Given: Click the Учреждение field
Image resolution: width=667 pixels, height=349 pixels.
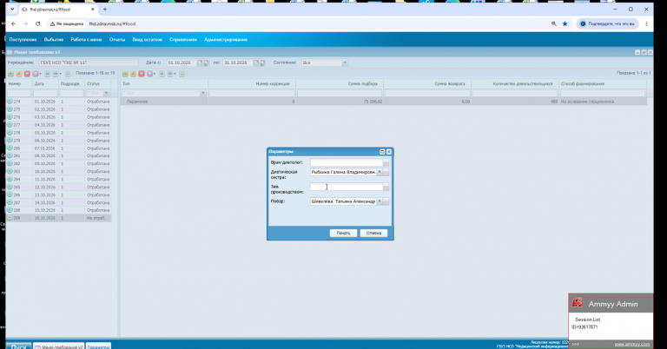Looking at the screenshot, I should 89,63.
